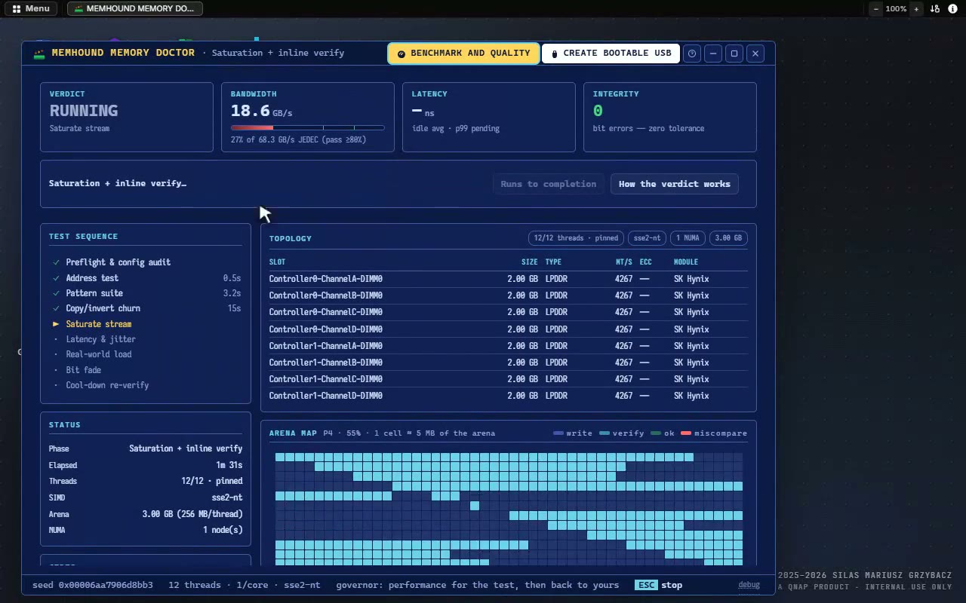Select the Pattern suite step

pyautogui.click(x=146, y=293)
